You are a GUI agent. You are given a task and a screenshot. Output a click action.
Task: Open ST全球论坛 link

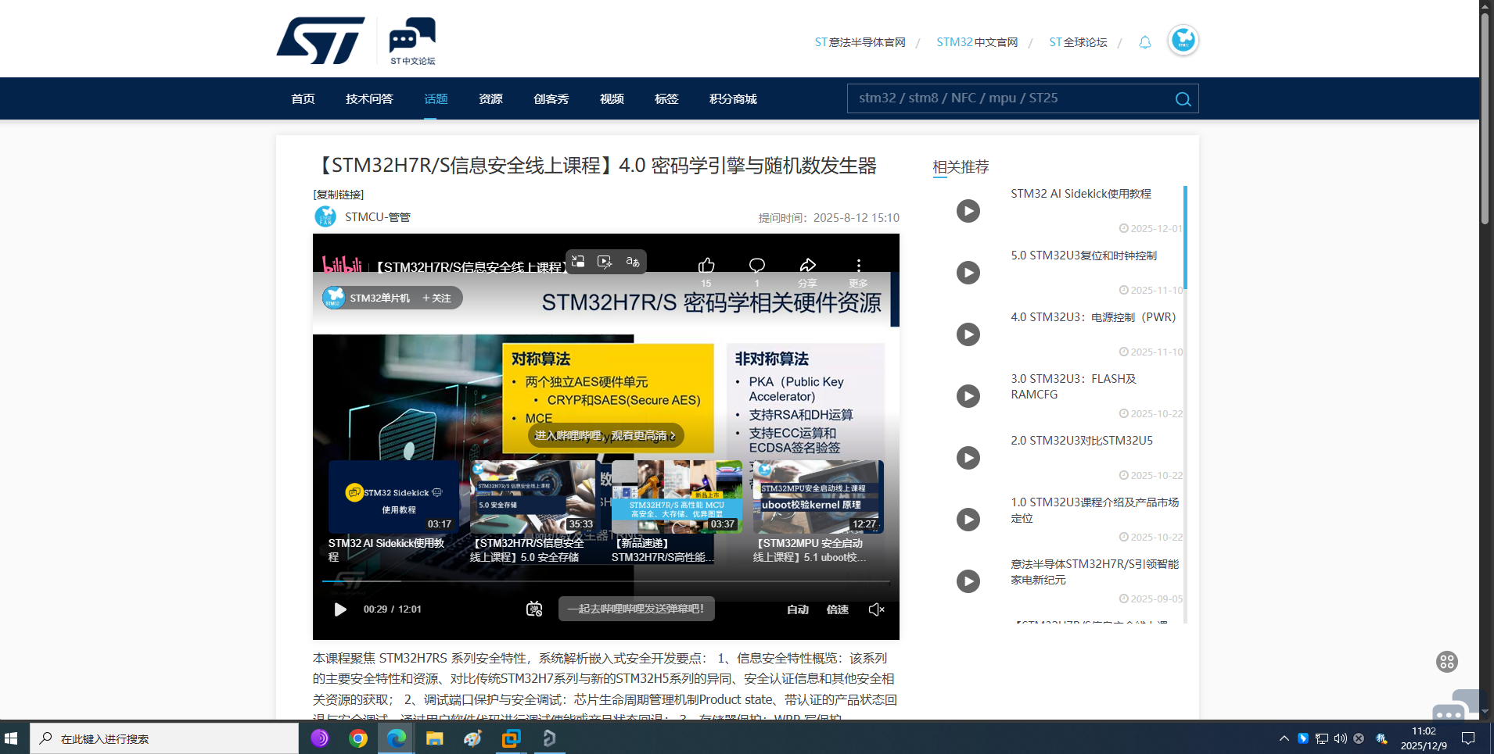(x=1078, y=42)
